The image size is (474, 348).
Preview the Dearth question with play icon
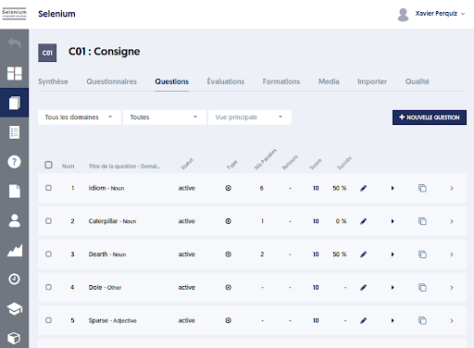(x=393, y=255)
